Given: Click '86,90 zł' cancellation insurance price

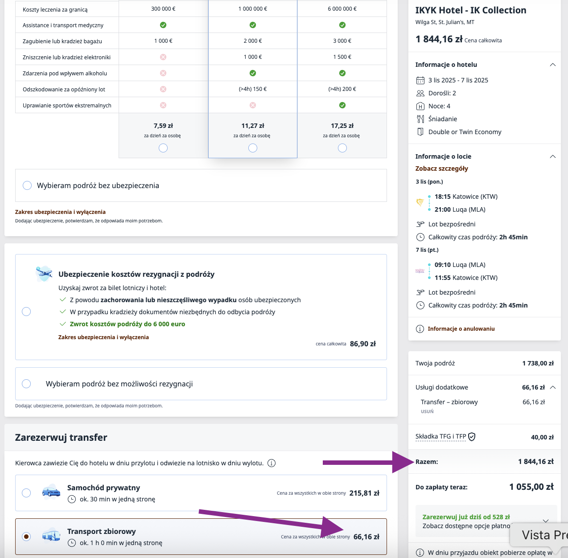Looking at the screenshot, I should pos(363,344).
